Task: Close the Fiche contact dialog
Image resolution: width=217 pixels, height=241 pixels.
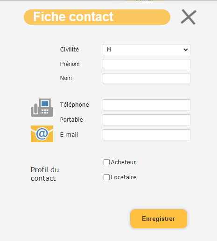Action: coord(189,17)
